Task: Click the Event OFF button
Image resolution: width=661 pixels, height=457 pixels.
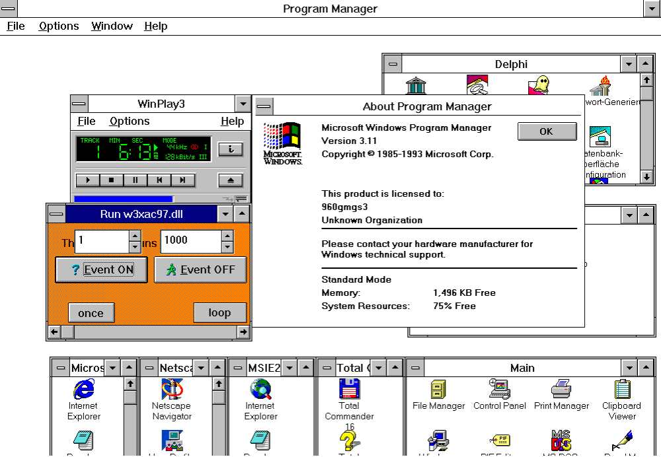Action: tap(200, 269)
